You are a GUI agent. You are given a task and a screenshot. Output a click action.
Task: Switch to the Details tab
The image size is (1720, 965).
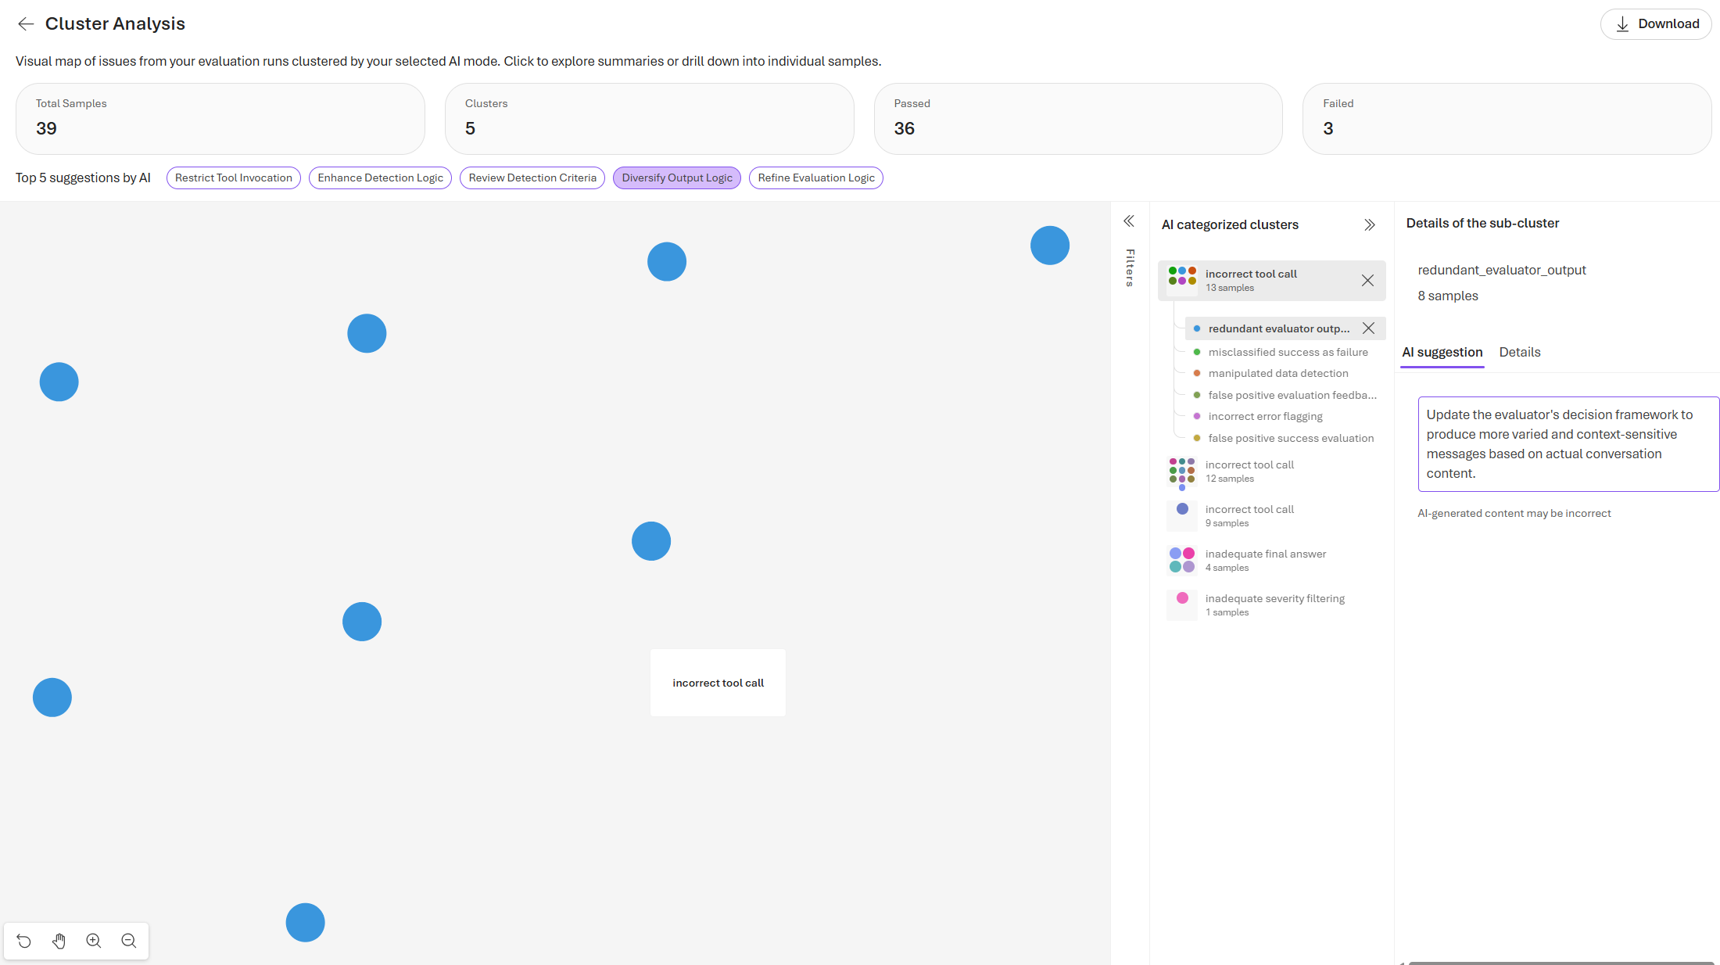(1519, 352)
